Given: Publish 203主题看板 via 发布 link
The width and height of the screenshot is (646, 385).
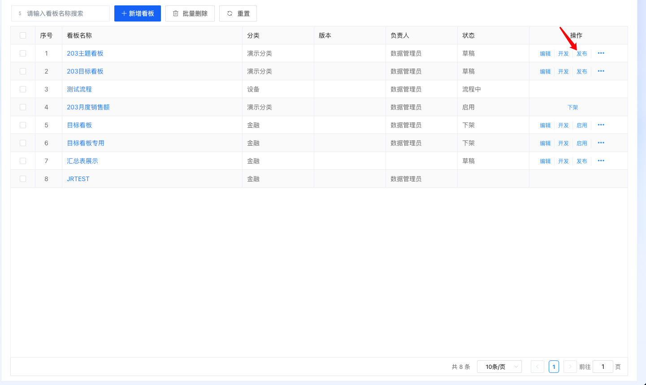Looking at the screenshot, I should point(581,54).
